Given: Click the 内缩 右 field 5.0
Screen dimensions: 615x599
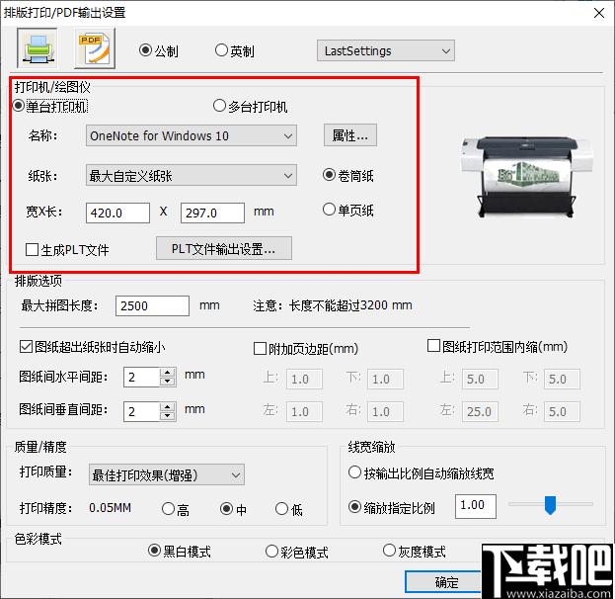Looking at the screenshot, I should pyautogui.click(x=562, y=411).
